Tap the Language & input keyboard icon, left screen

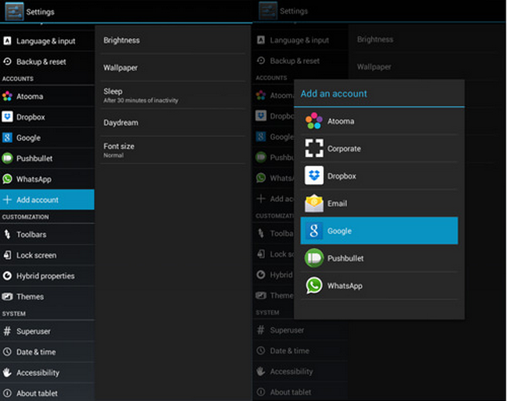7,41
